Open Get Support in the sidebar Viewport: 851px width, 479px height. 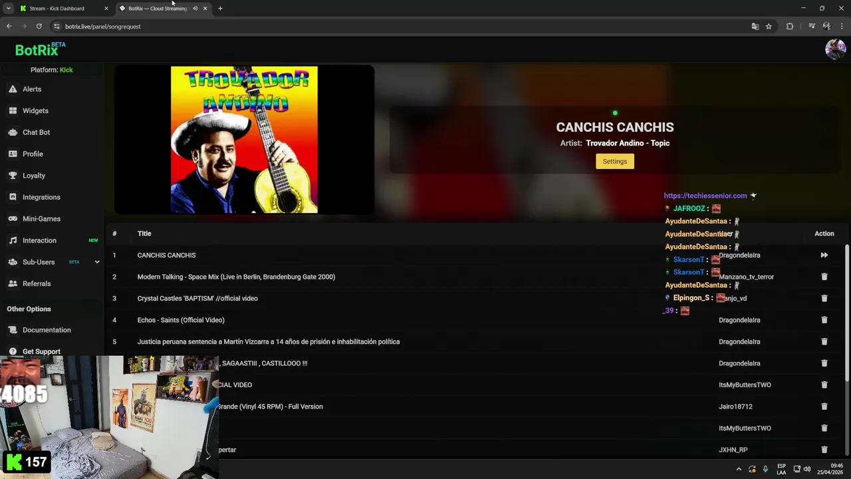41,351
